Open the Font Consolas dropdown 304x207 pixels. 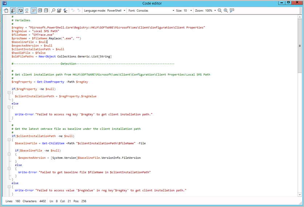tap(173, 11)
